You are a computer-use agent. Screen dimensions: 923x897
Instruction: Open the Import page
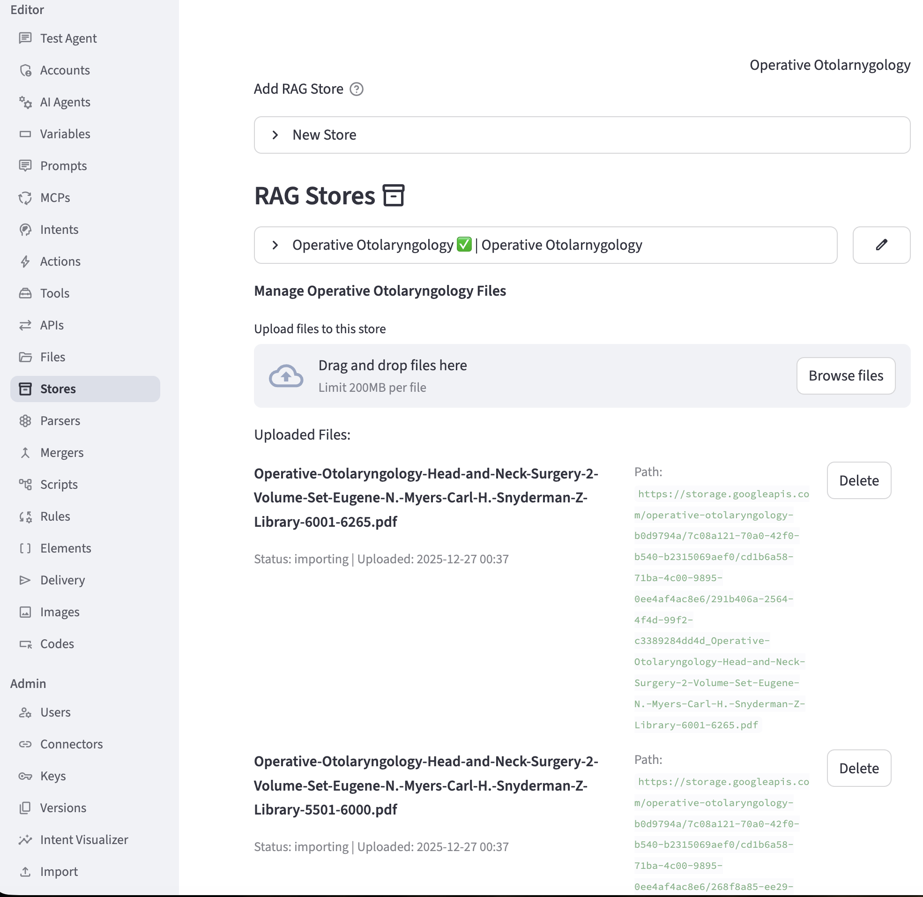point(59,872)
